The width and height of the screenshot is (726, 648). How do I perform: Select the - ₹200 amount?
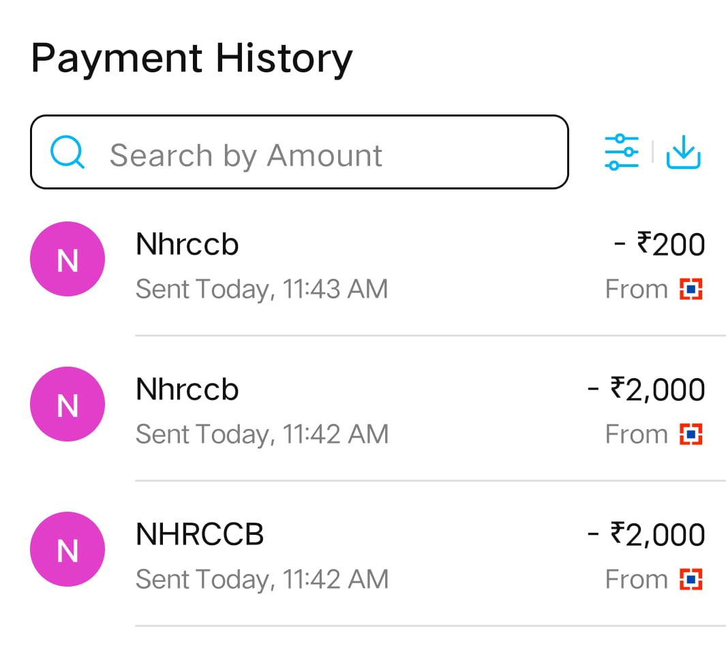(660, 245)
